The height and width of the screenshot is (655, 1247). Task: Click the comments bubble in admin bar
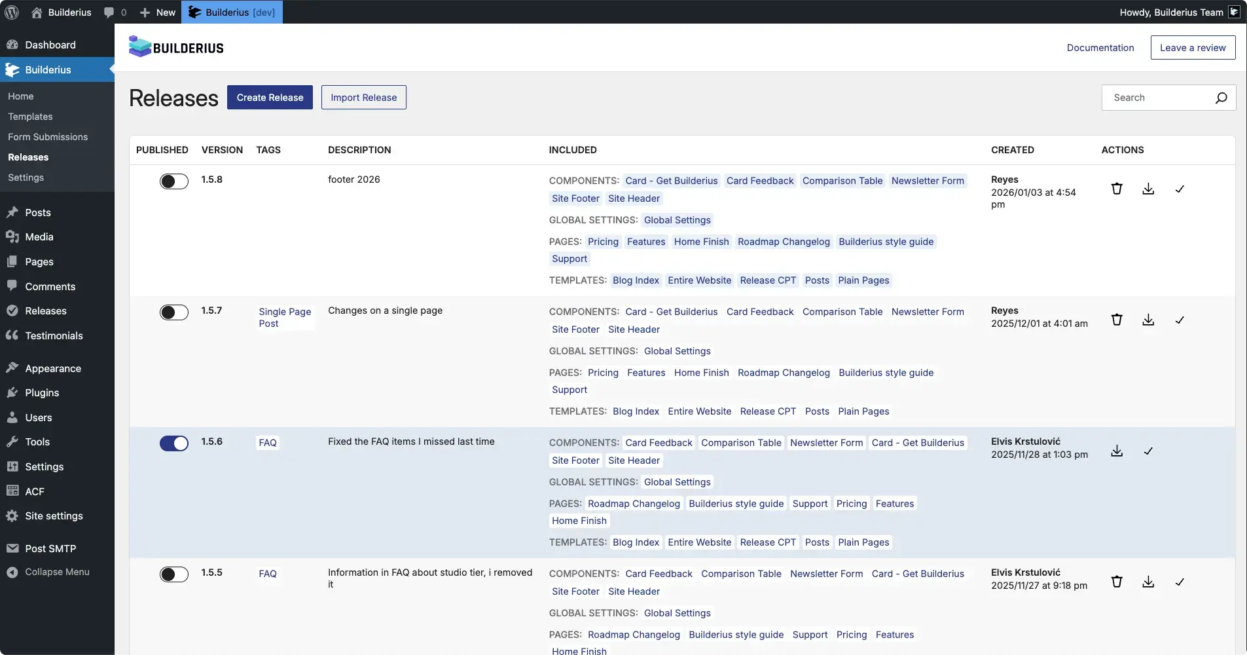(115, 12)
